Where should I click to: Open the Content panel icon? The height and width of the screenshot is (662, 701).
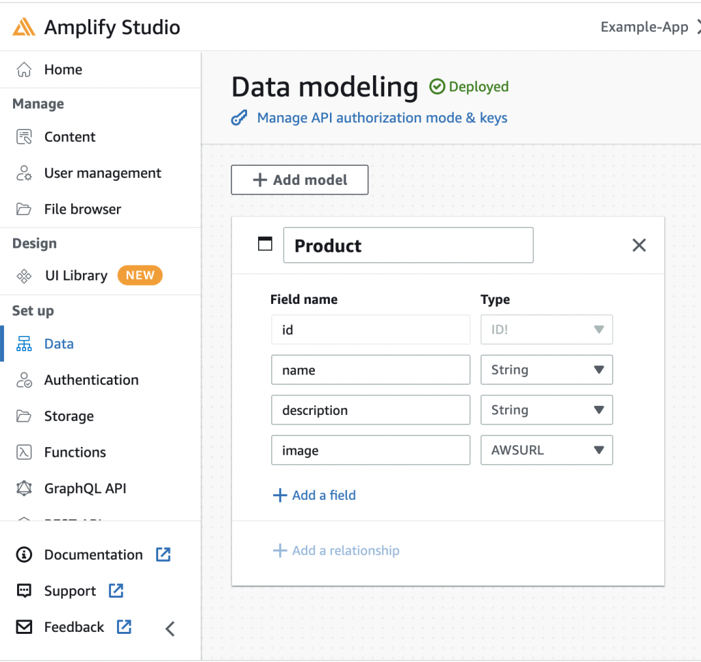point(23,136)
